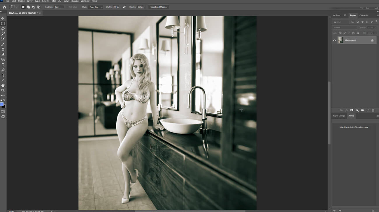Toggle Lock transparent pixels

pos(340,33)
